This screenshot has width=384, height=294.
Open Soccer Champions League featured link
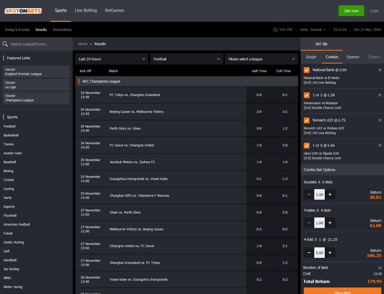click(x=36, y=98)
